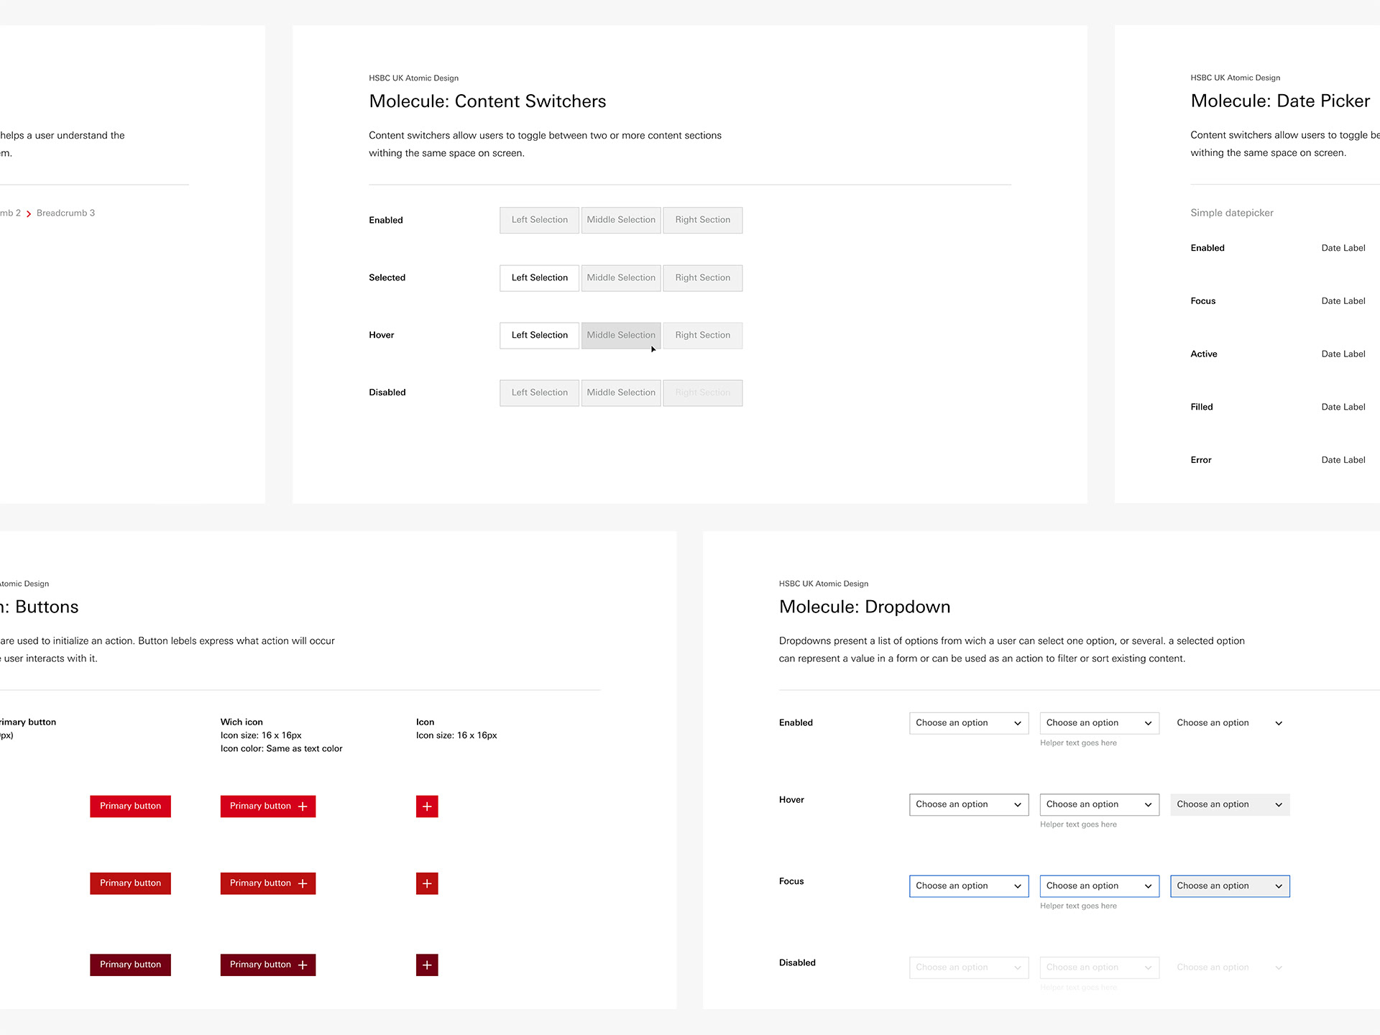1380x1035 pixels.
Task: Click medium red Primary button with plus
Action: click(268, 883)
